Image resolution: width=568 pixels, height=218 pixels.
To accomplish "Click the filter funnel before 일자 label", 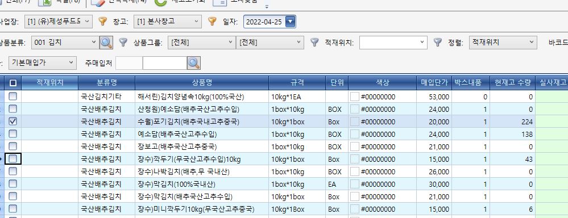I will click(212, 22).
